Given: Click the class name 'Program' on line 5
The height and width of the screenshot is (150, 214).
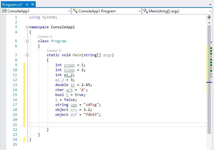Looking at the screenshot, I should click(x=59, y=41).
